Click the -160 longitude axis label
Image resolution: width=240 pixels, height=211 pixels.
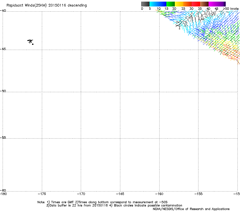click(x=159, y=194)
